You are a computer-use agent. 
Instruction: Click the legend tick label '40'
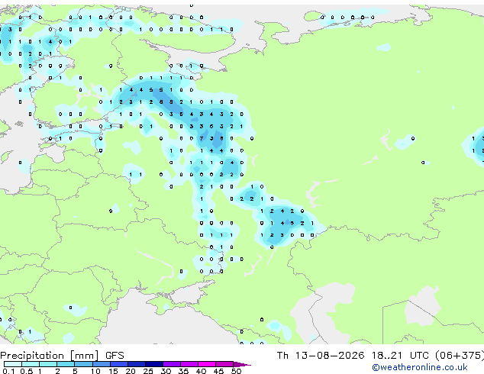[201, 371]
